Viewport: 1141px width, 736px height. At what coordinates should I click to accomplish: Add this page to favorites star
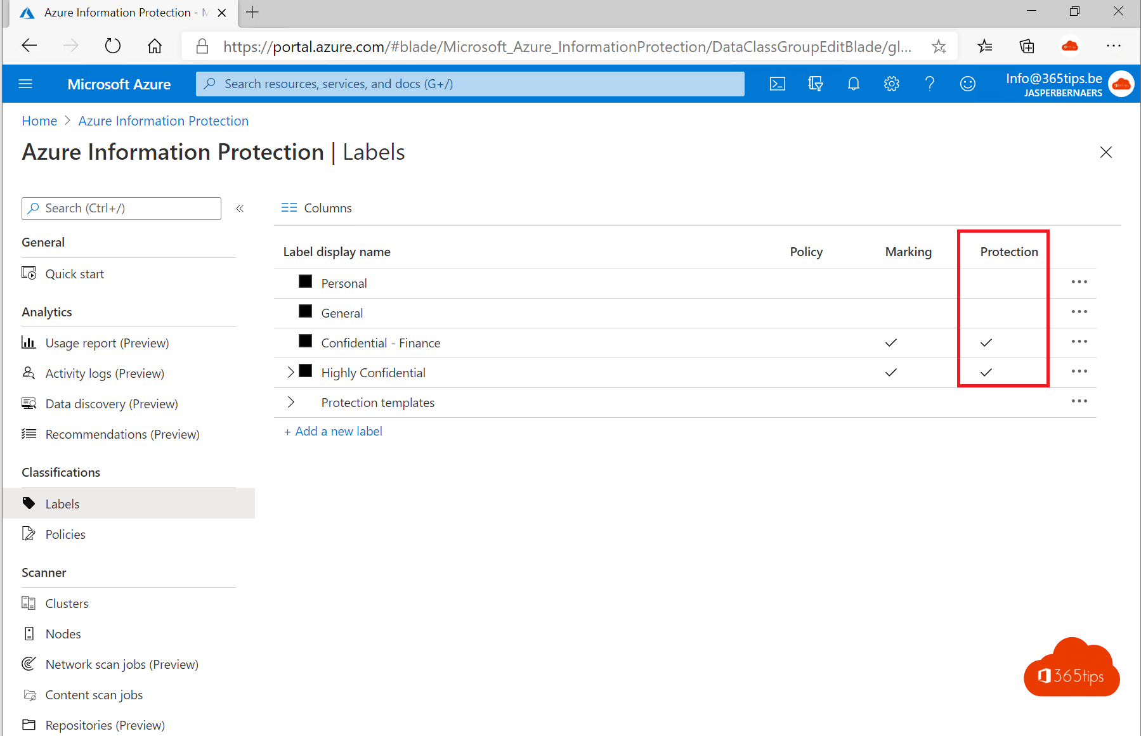[x=939, y=46]
